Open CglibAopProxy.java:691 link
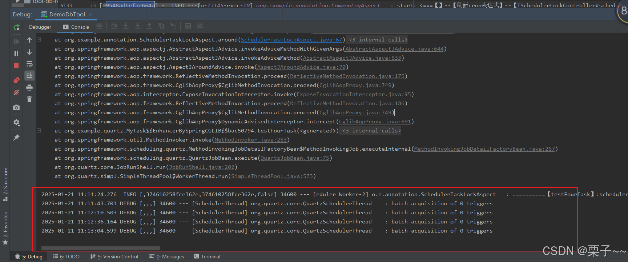The image size is (628, 262). click(375, 122)
